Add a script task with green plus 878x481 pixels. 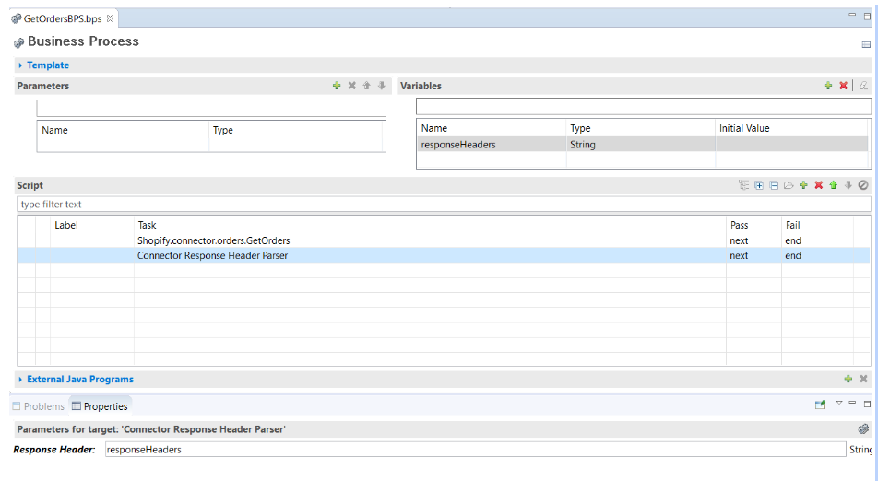pyautogui.click(x=803, y=185)
